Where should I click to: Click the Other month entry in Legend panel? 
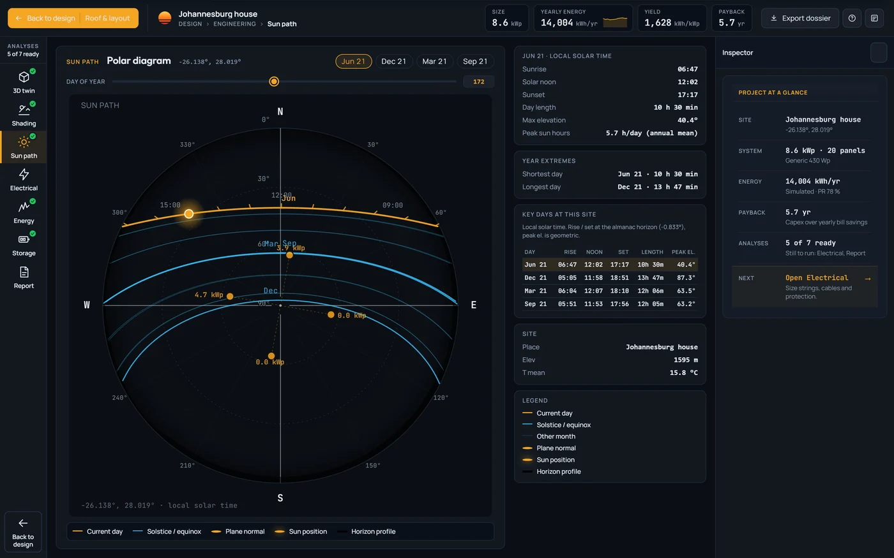click(x=549, y=437)
